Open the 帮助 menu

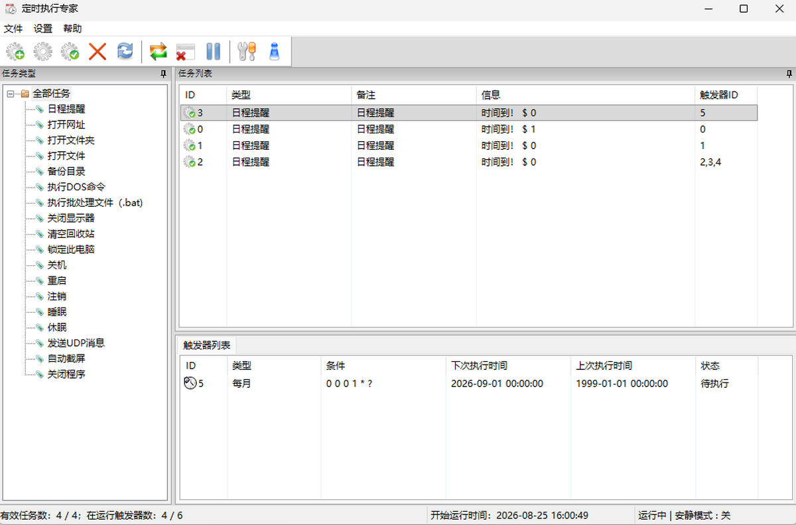pos(73,29)
